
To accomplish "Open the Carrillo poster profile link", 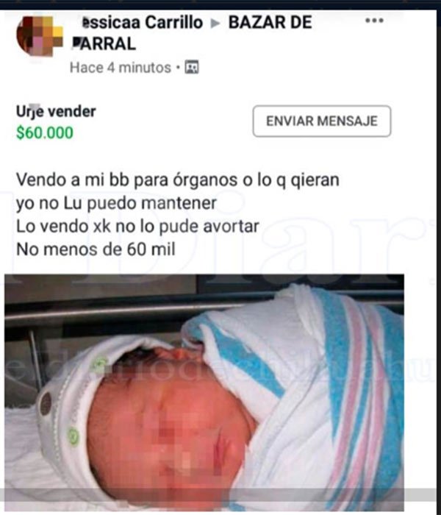I will click(x=142, y=23).
